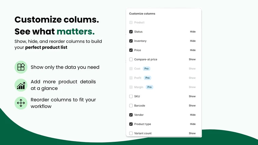The width and height of the screenshot is (258, 145).
Task: Click the 'Price' row label
Action: [137, 50]
